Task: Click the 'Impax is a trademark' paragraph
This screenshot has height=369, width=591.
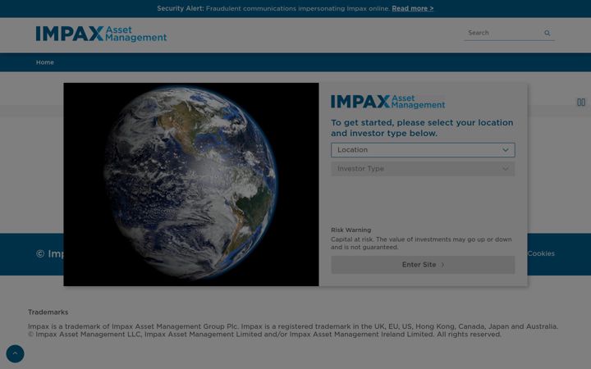Action: tap(293, 330)
